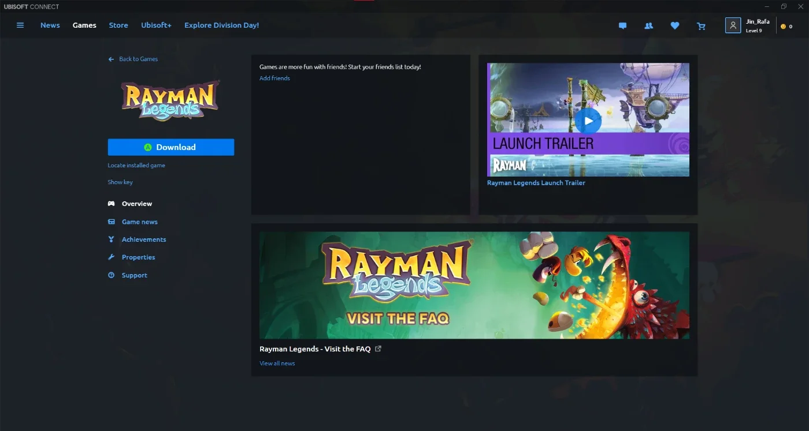Click the Properties wrench icon
Image resolution: width=809 pixels, height=431 pixels.
click(112, 257)
